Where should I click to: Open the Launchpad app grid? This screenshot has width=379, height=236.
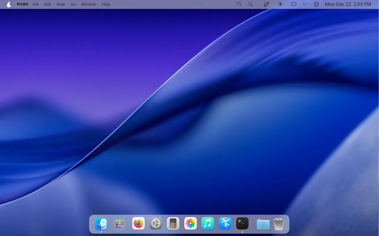pos(120,224)
